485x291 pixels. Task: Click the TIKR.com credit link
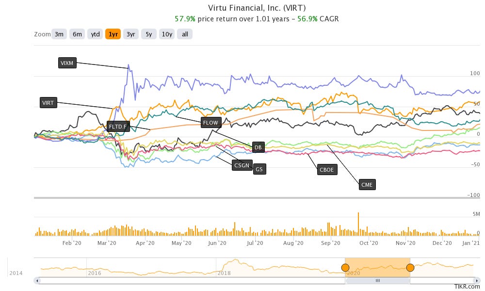click(467, 287)
